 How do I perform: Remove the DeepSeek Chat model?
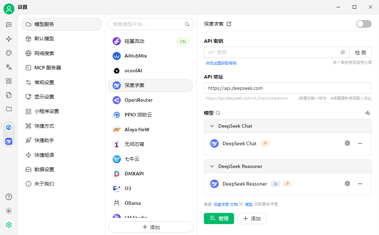pyautogui.click(x=360, y=143)
